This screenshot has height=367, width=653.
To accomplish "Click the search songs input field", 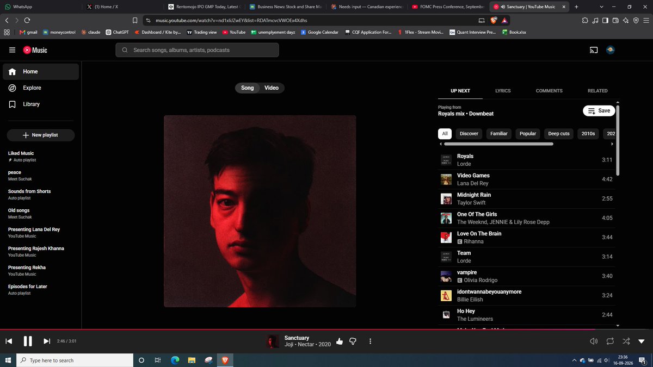I will 197,50.
